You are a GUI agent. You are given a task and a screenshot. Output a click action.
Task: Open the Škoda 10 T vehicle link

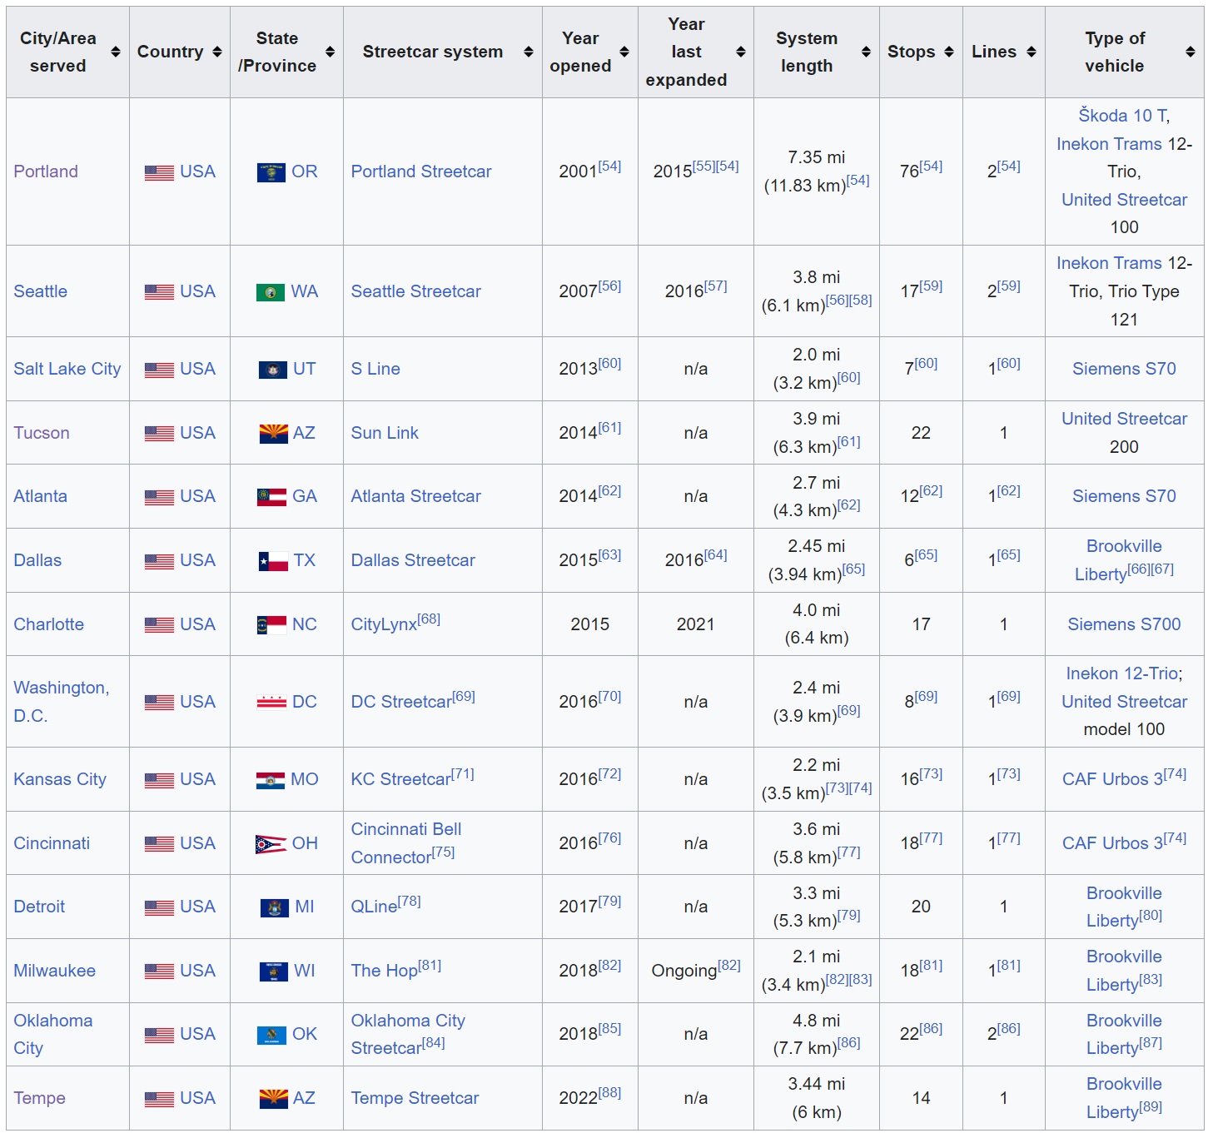(1122, 116)
